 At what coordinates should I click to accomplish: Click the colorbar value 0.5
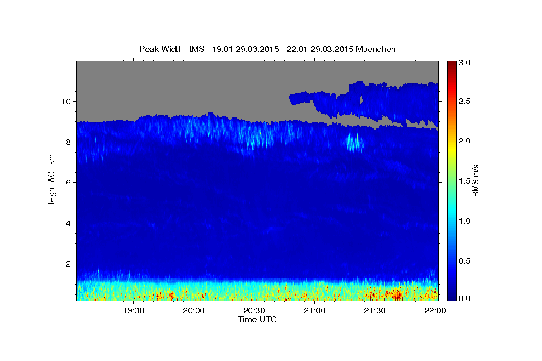[465, 260]
